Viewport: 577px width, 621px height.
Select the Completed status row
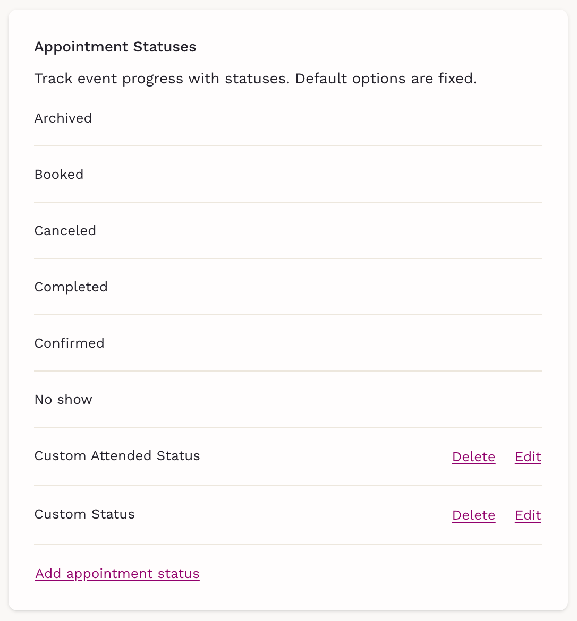71,287
